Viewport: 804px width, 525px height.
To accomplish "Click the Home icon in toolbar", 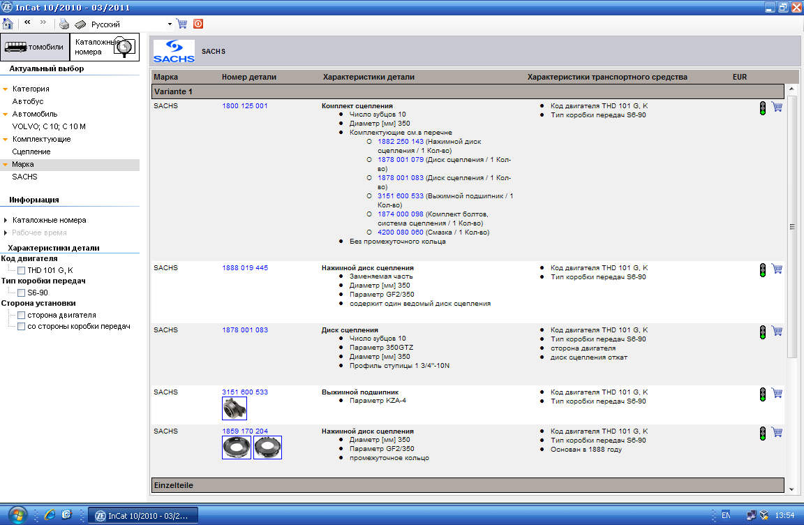I will click(8, 24).
